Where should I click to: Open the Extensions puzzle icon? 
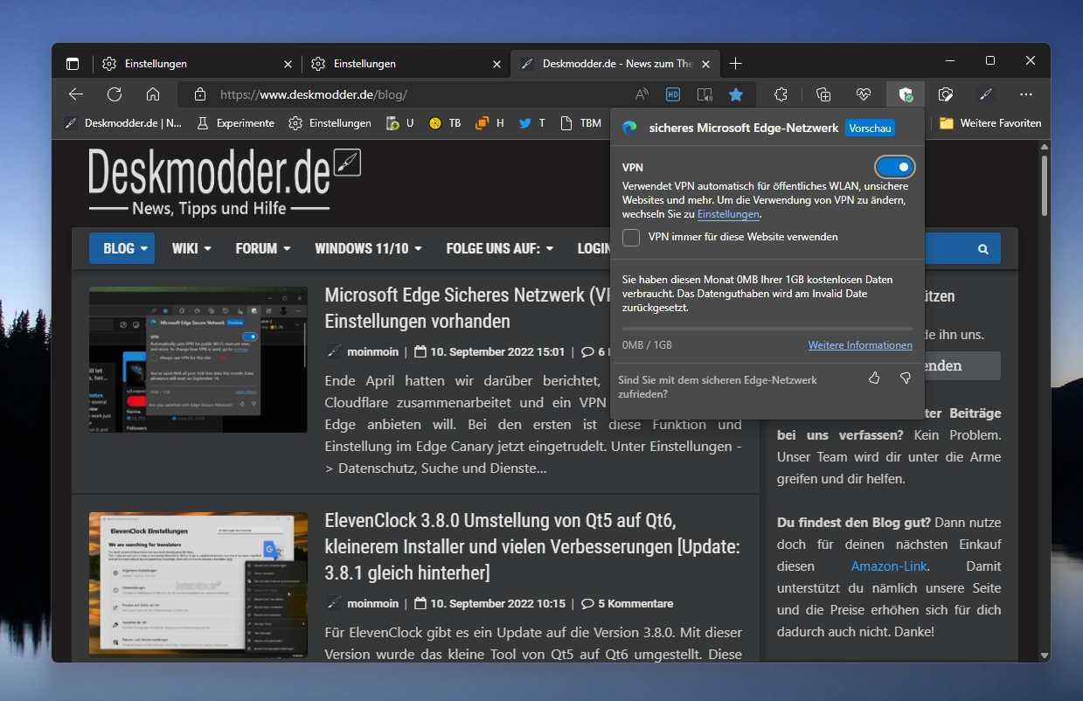coord(781,94)
